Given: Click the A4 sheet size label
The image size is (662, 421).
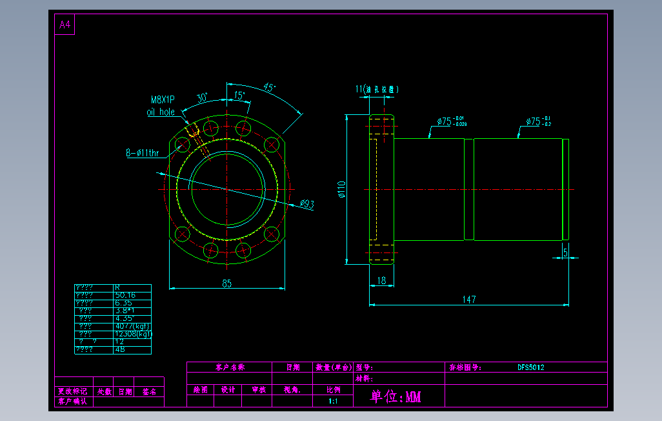Looking at the screenshot, I should (65, 25).
